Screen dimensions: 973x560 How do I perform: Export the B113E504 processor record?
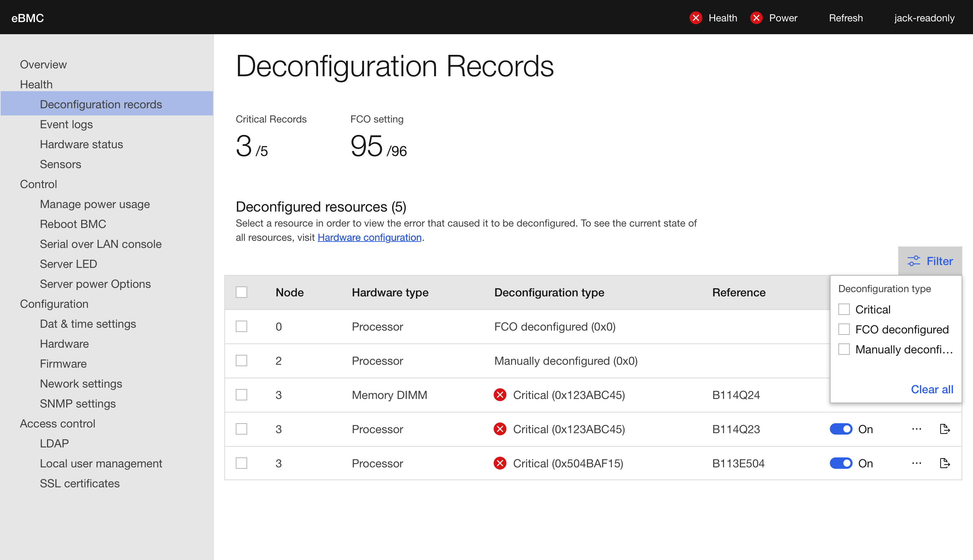click(945, 463)
